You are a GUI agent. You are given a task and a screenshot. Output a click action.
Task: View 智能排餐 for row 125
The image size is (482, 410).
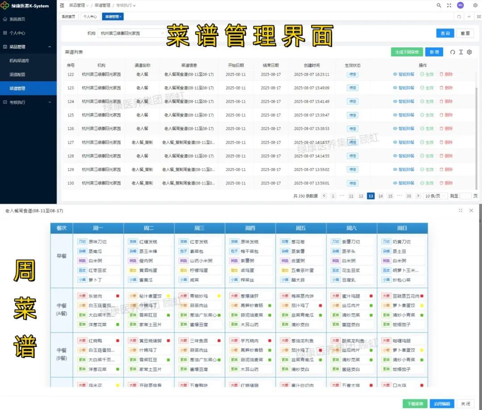(403, 115)
